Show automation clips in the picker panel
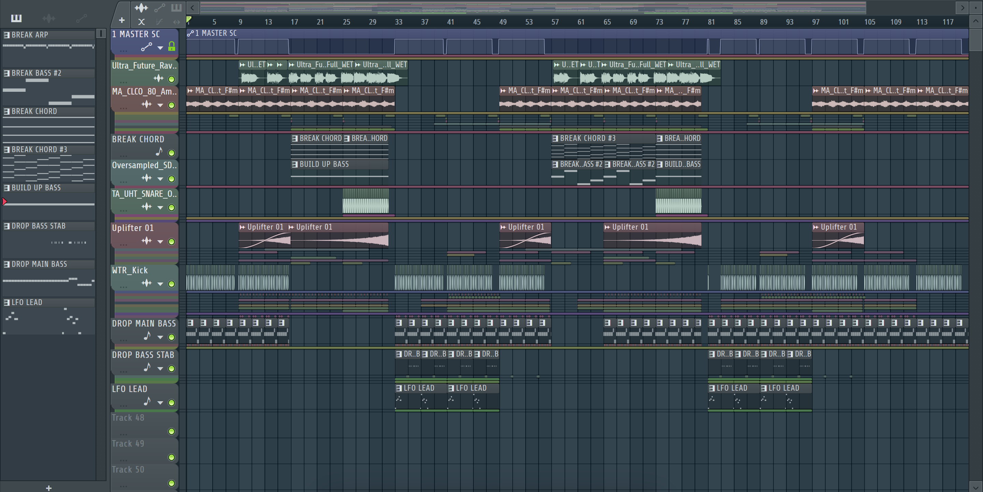Screen dimensions: 983x492 tap(81, 18)
